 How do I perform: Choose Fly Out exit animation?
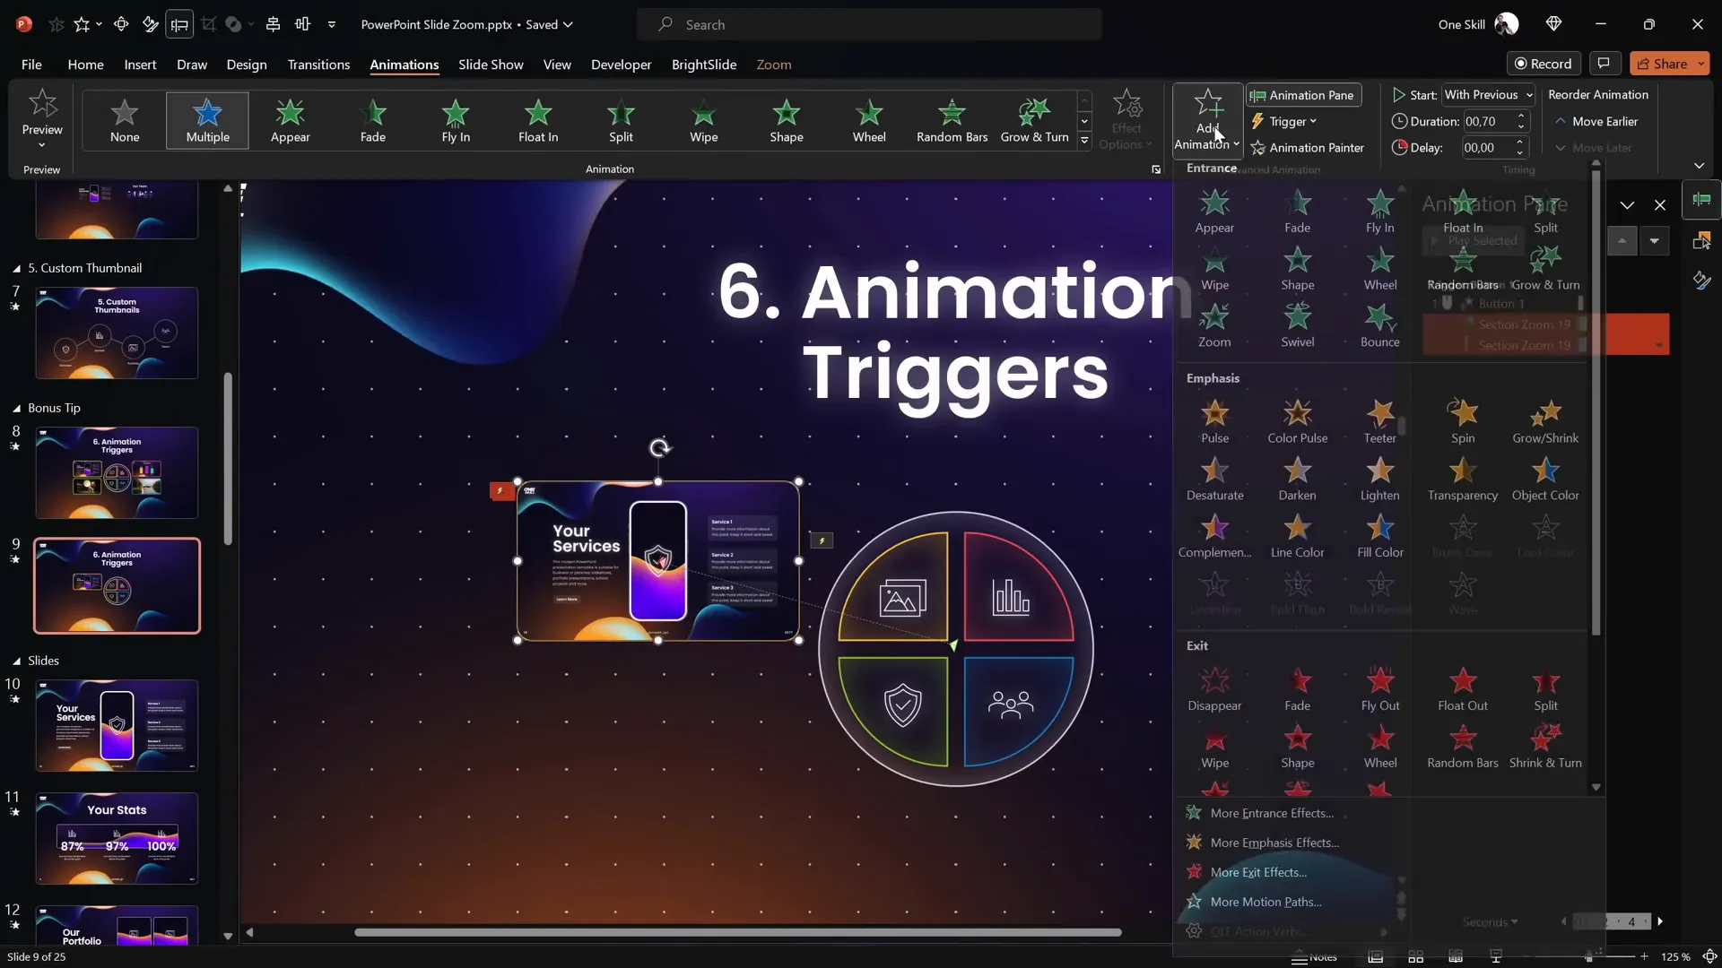coord(1379,689)
